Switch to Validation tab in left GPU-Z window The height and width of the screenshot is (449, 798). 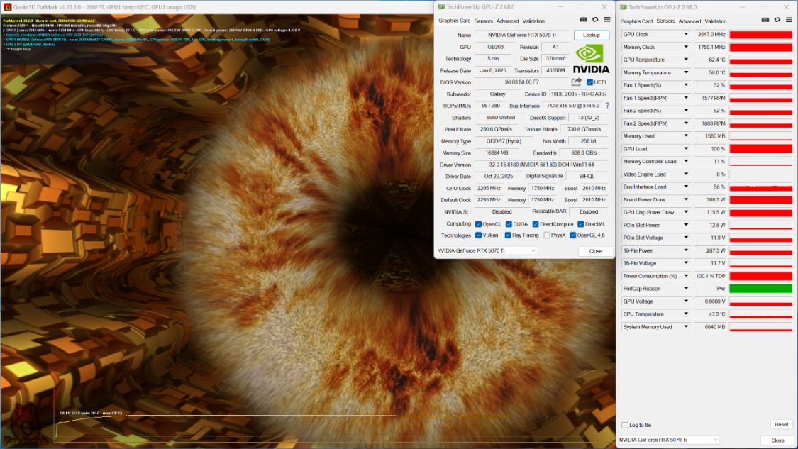533,21
